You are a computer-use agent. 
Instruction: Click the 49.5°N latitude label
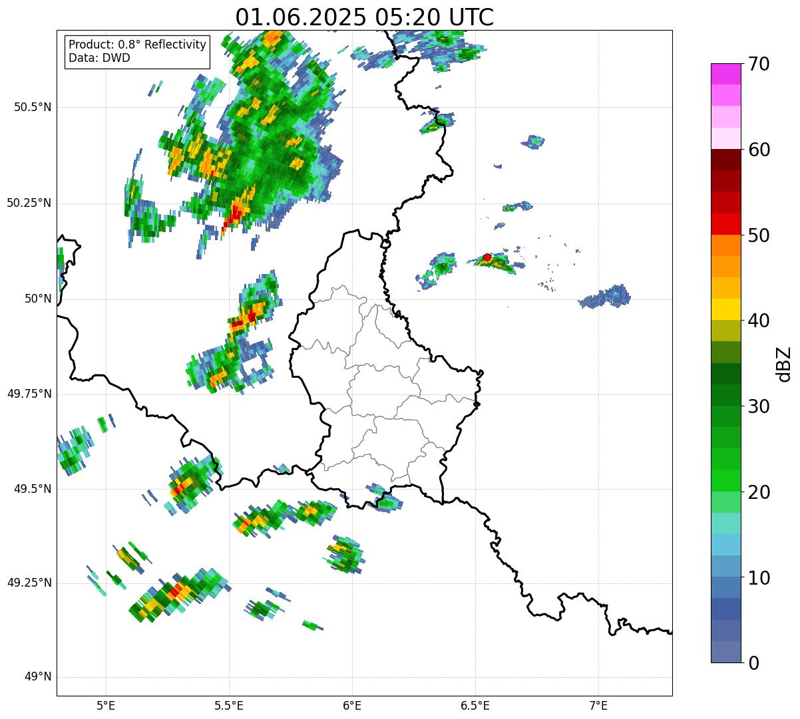[33, 489]
